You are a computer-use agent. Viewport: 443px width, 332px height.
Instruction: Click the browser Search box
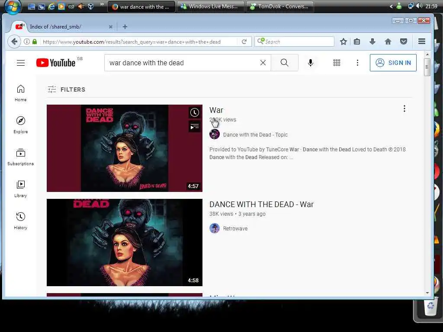pyautogui.click(x=294, y=41)
